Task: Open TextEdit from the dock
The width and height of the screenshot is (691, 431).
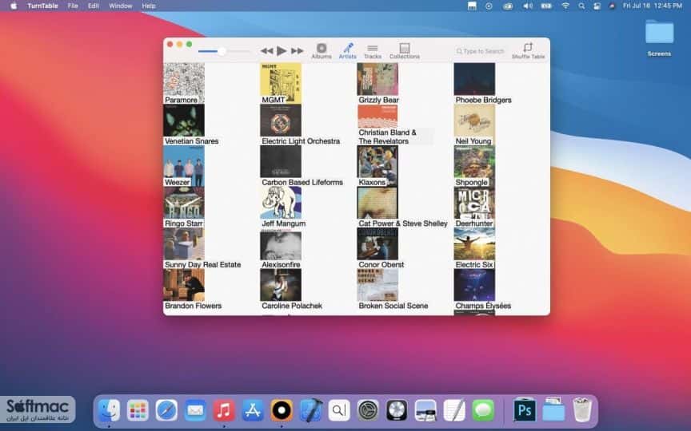Action: click(x=454, y=410)
